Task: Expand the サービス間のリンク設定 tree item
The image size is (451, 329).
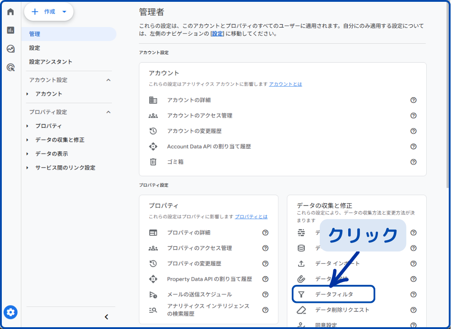Action: (65, 168)
